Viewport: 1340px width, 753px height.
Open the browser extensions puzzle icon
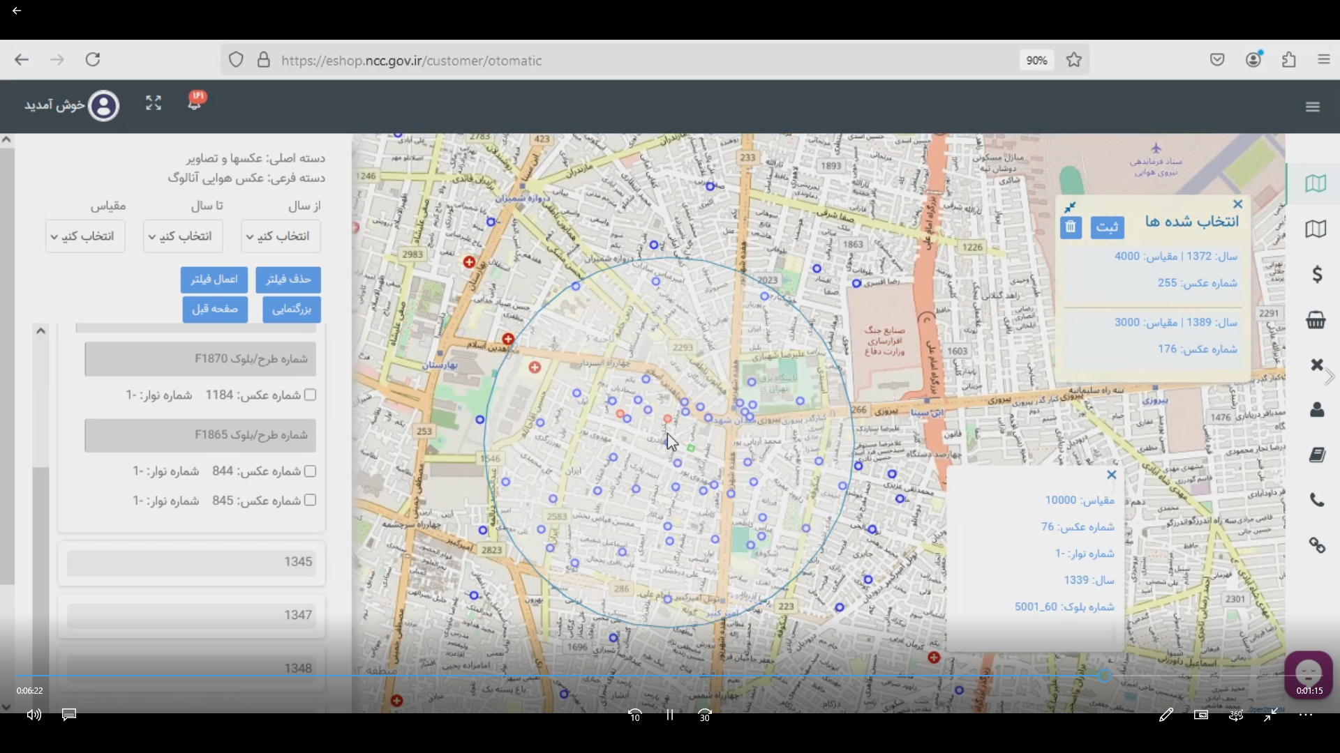tap(1289, 60)
